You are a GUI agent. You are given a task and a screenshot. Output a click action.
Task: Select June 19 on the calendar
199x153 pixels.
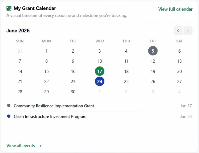pos(153,71)
